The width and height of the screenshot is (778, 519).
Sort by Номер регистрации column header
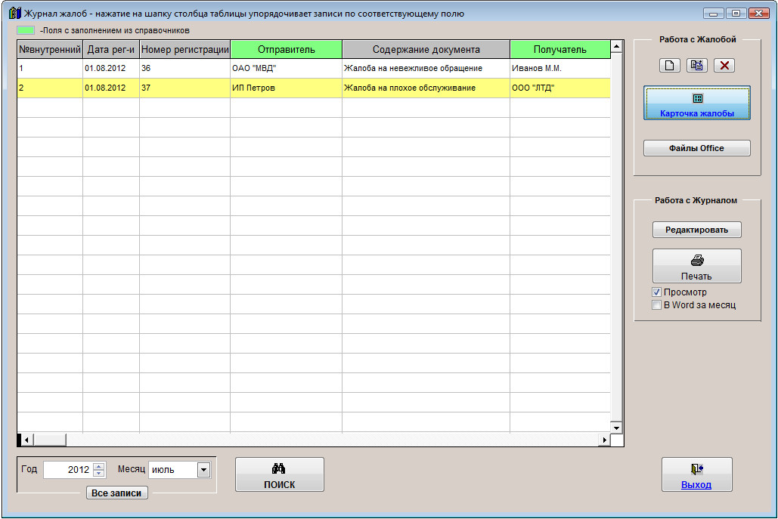pos(184,50)
